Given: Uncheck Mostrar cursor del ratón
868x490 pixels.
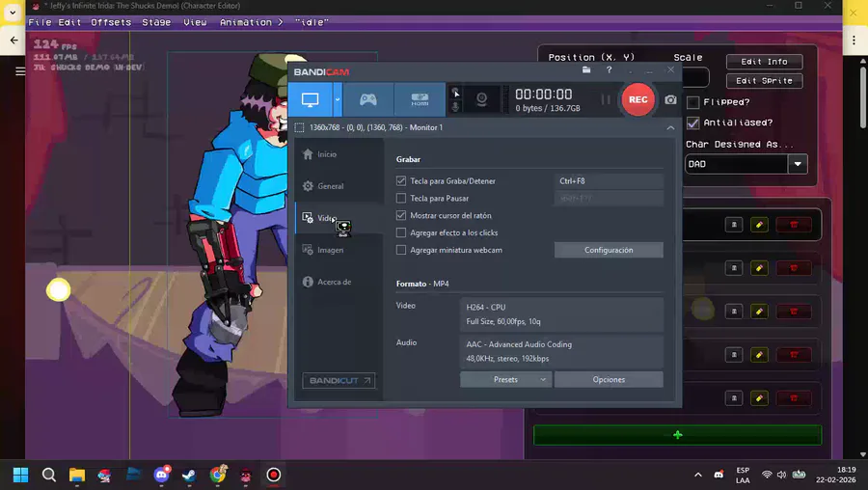Looking at the screenshot, I should (401, 215).
